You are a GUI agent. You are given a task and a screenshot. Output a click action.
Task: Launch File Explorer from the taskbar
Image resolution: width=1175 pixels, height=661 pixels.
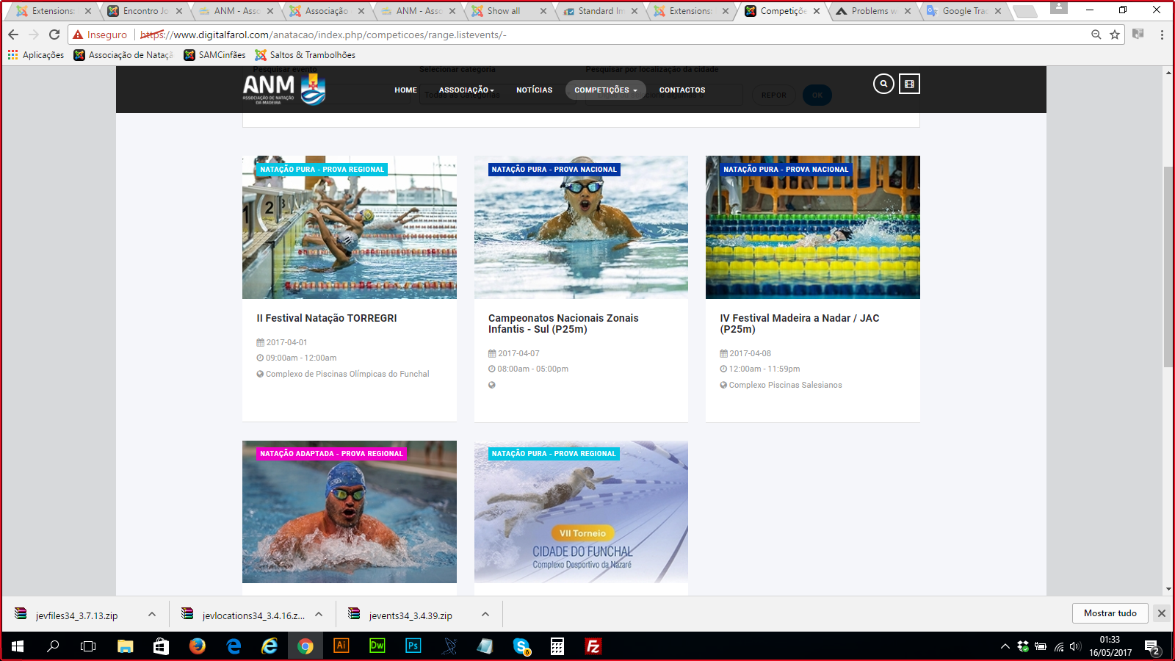pyautogui.click(x=126, y=646)
